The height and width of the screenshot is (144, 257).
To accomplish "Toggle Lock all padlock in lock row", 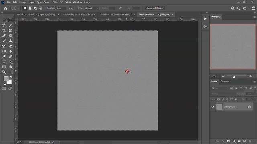I will point(236,99).
